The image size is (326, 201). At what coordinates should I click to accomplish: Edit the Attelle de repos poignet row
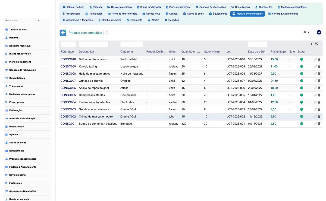[315, 88]
